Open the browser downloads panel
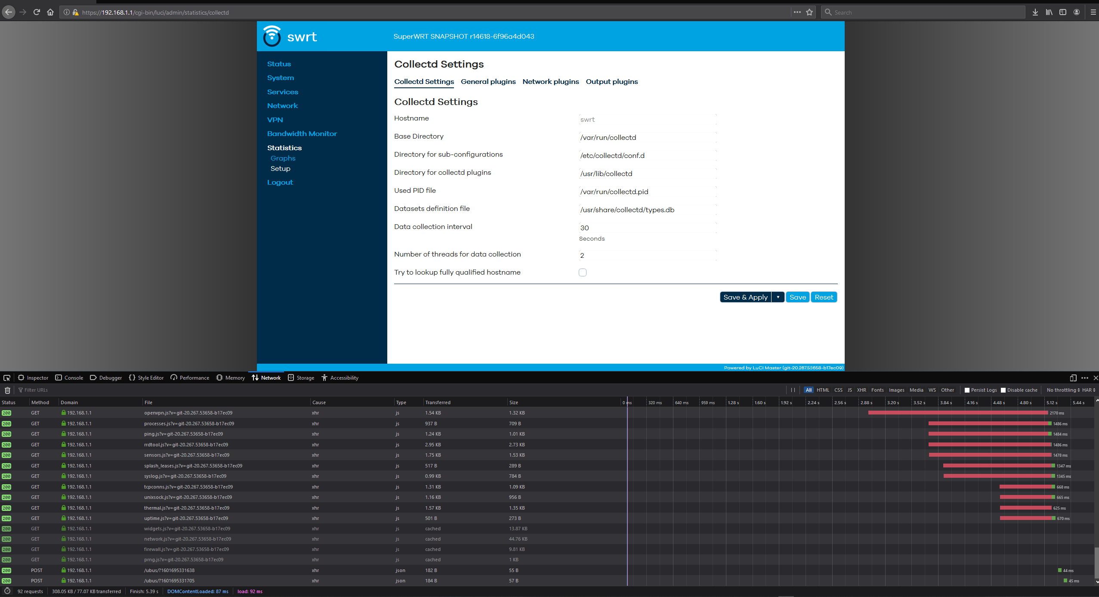This screenshot has height=597, width=1099. (x=1035, y=12)
